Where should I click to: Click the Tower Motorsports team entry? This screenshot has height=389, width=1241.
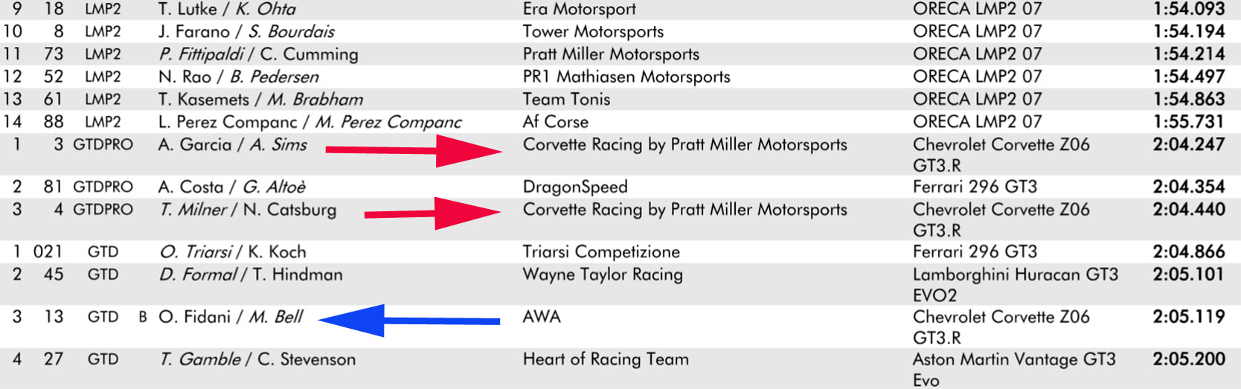tap(593, 31)
